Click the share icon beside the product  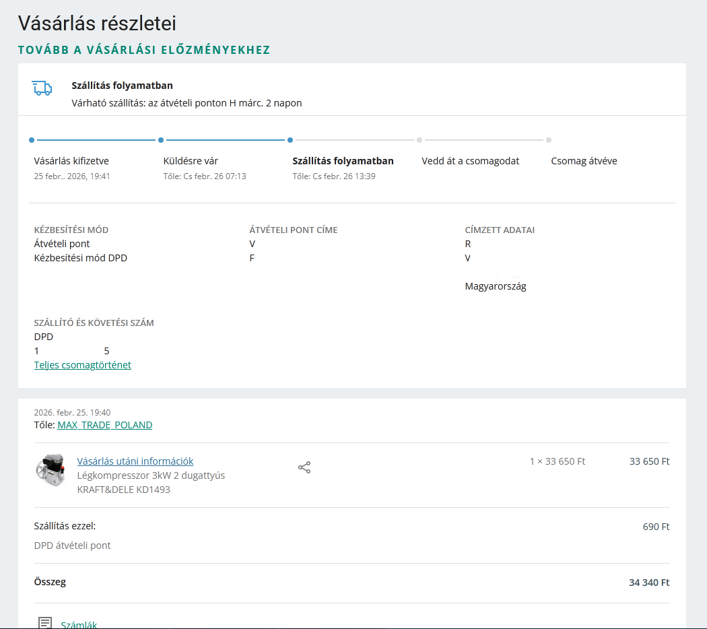[304, 467]
